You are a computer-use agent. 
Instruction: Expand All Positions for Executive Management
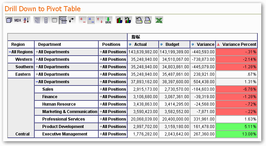point(101,134)
